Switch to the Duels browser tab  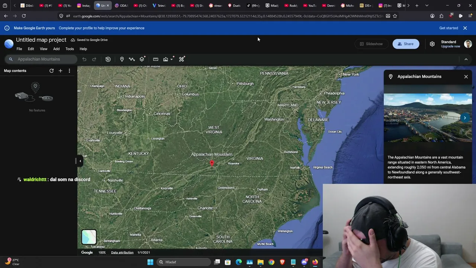click(234, 6)
